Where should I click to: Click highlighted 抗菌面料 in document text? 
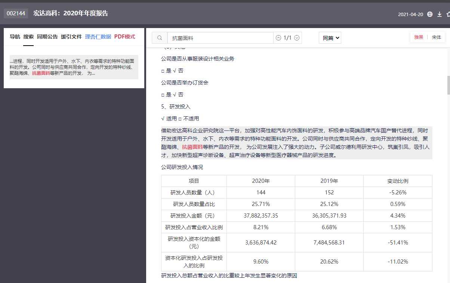[192, 147]
